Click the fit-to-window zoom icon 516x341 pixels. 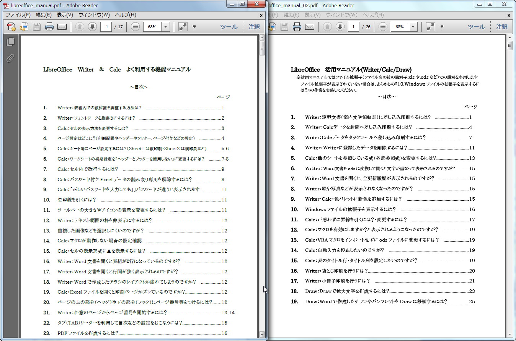[x=183, y=27]
